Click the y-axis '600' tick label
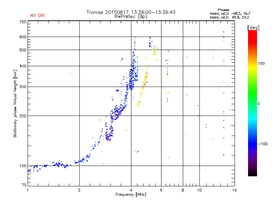The width and height of the screenshot is (276, 207). coord(23,37)
